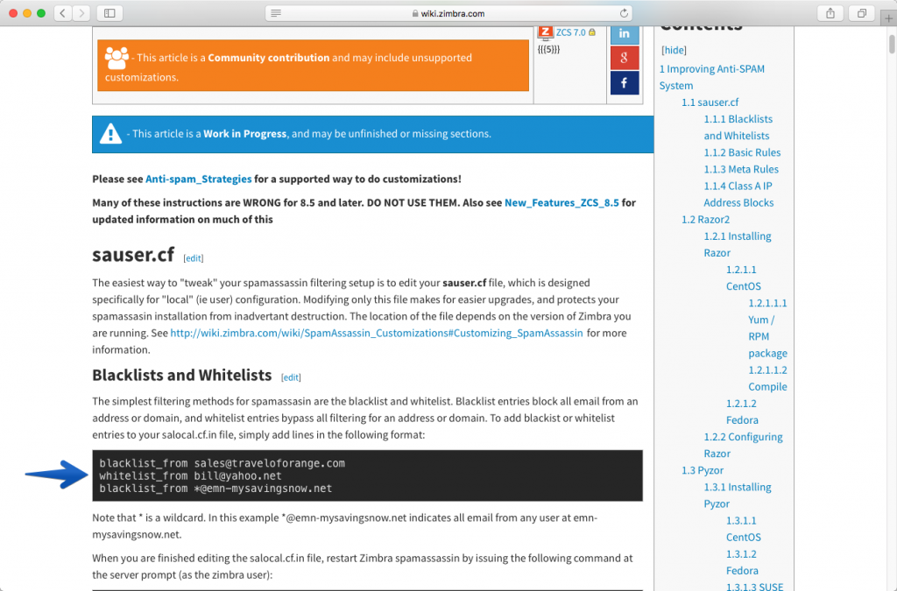Go to 1.3.1 Installing Pyzor
Screen dimensions: 897x591
click(x=738, y=496)
